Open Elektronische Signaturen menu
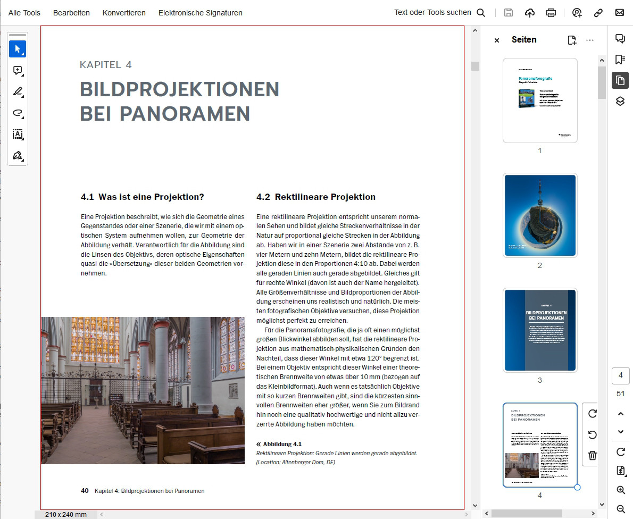The width and height of the screenshot is (633, 519). click(x=200, y=13)
